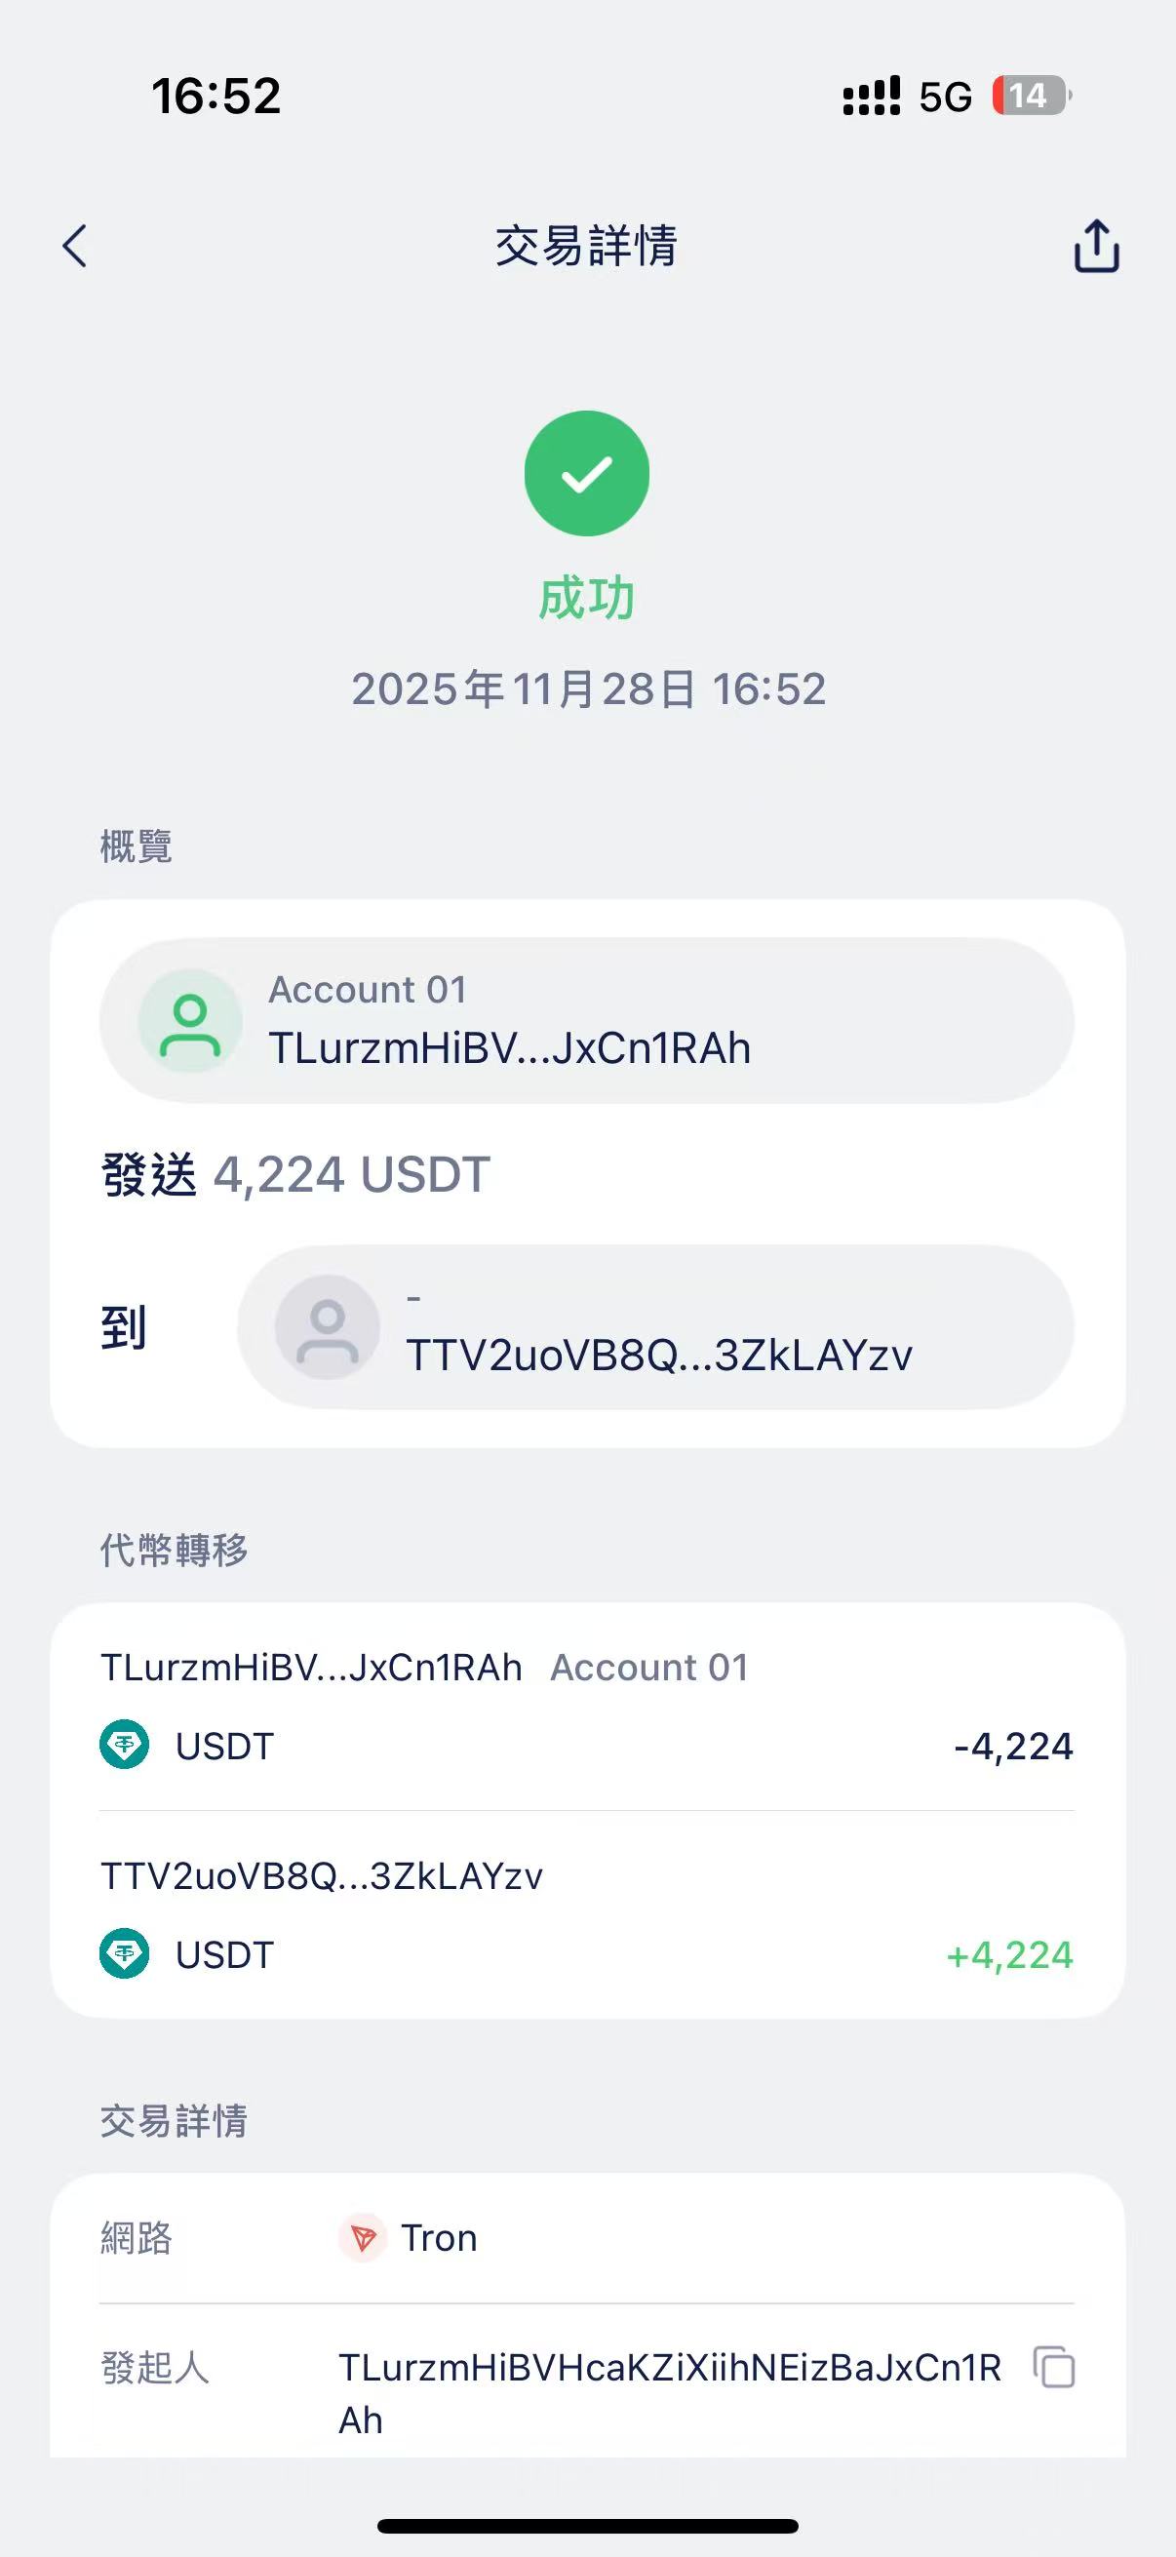Image resolution: width=1176 pixels, height=2557 pixels.
Task: Tap the home indicator bar
Action: coord(587,2525)
